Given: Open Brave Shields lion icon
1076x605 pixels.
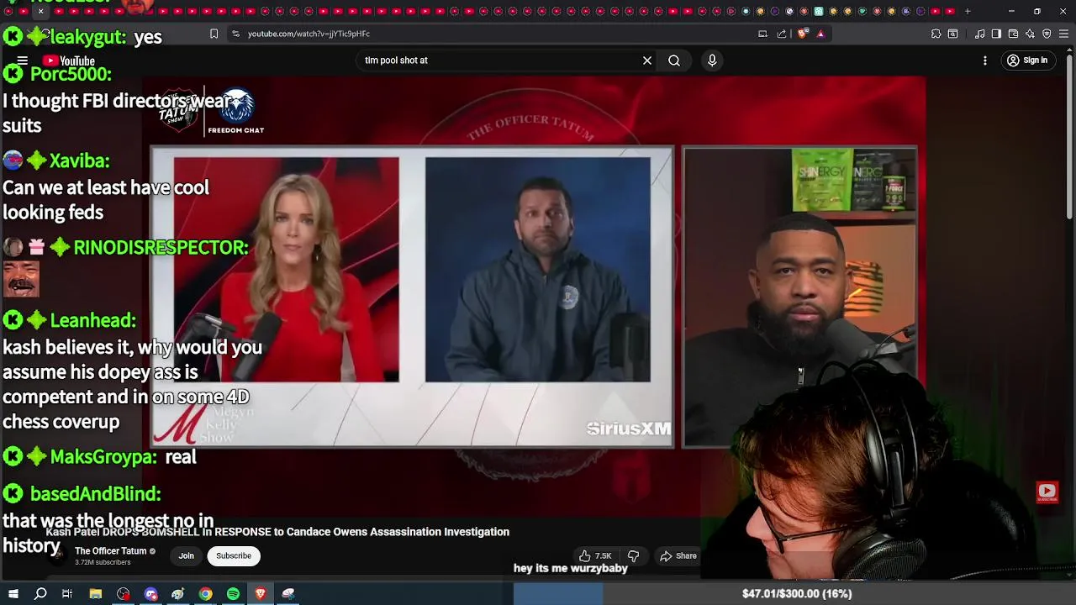Looking at the screenshot, I should 802,34.
